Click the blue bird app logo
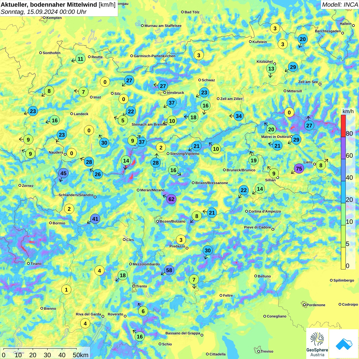Screen dimensions: 359x359 click(344, 344)
